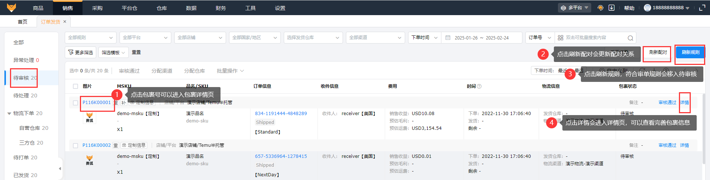The width and height of the screenshot is (710, 180).
Task: Click the user avatar icon
Action: [647, 8]
